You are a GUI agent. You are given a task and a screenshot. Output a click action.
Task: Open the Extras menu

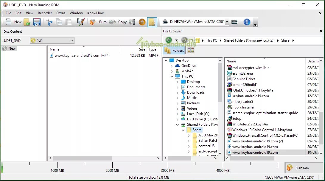[61, 13]
